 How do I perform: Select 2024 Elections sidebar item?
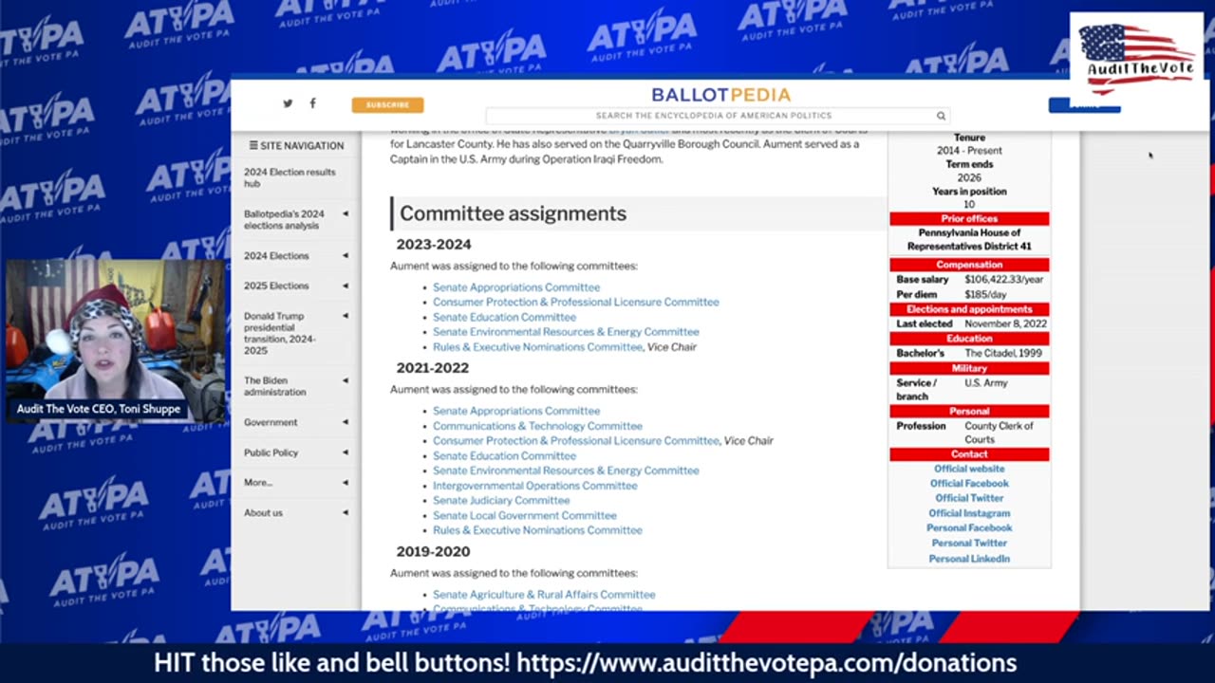[276, 255]
